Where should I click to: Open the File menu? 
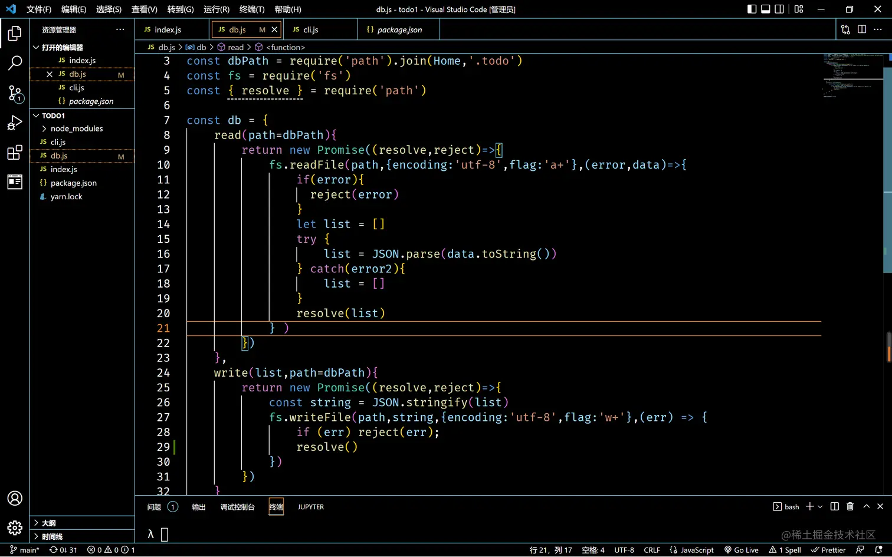pyautogui.click(x=39, y=9)
